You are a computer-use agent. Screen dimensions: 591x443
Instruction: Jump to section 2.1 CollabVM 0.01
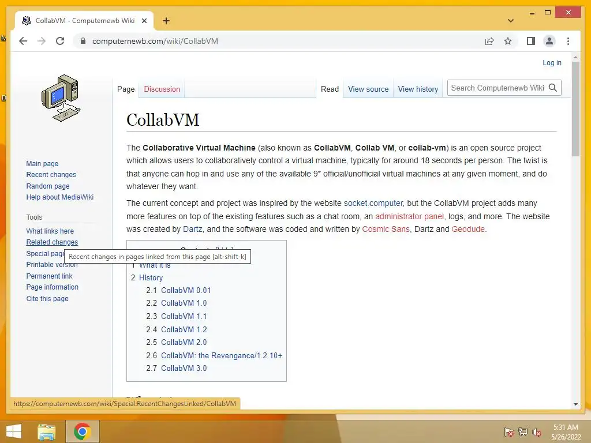186,291
